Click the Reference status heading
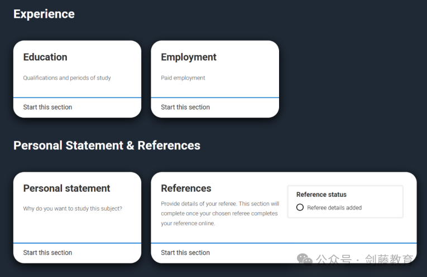This screenshot has height=277, width=427. tap(322, 195)
